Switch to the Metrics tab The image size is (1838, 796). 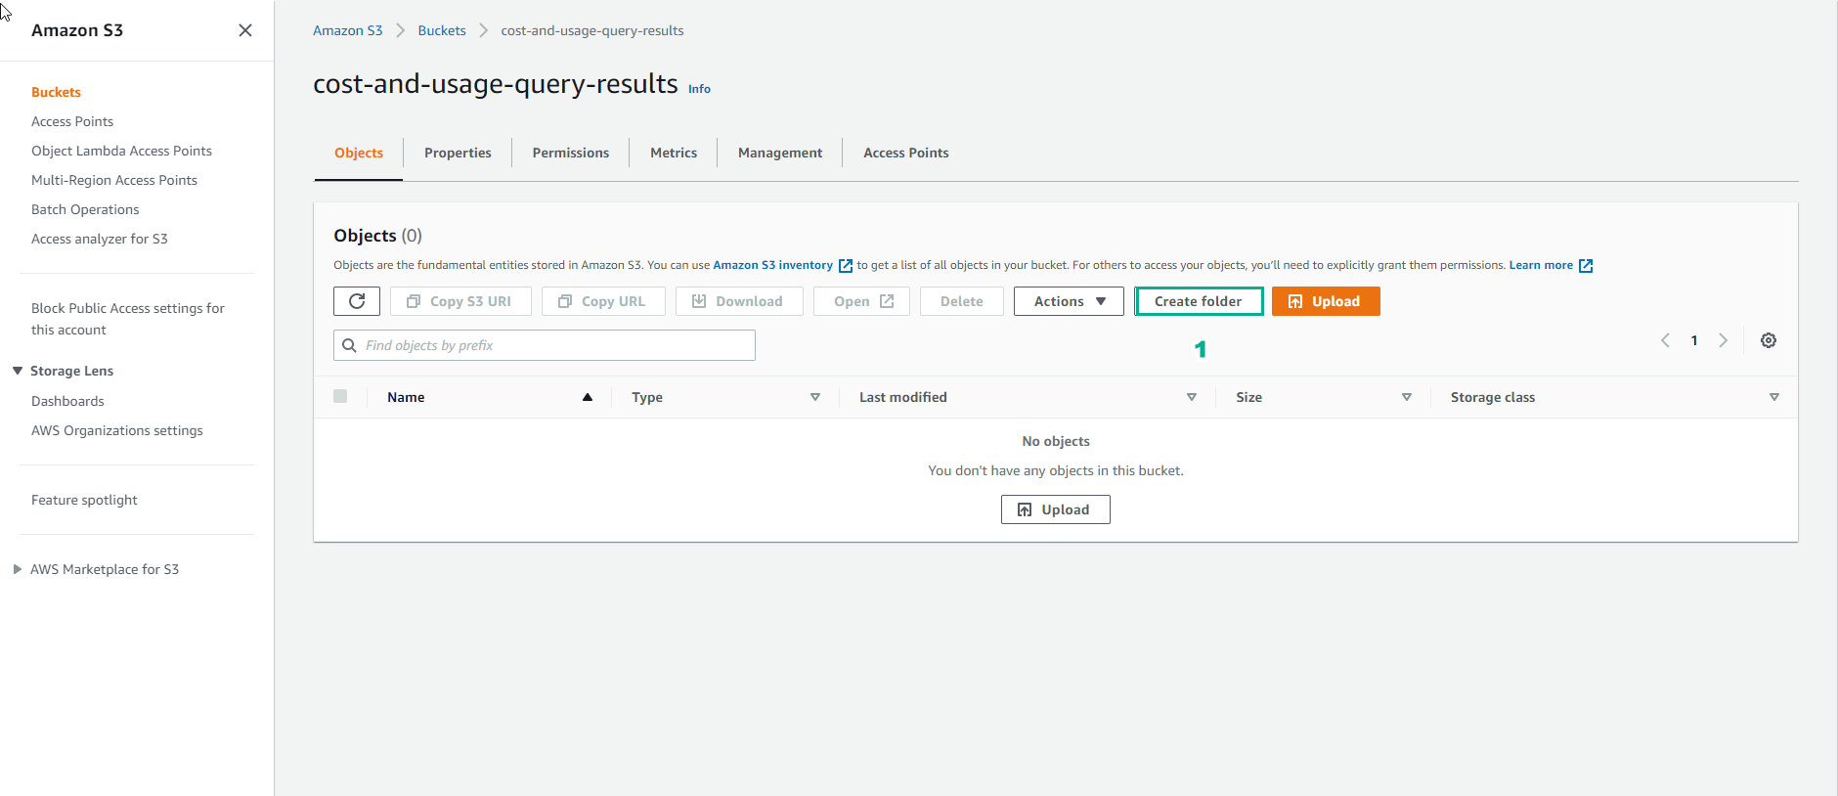(x=674, y=153)
